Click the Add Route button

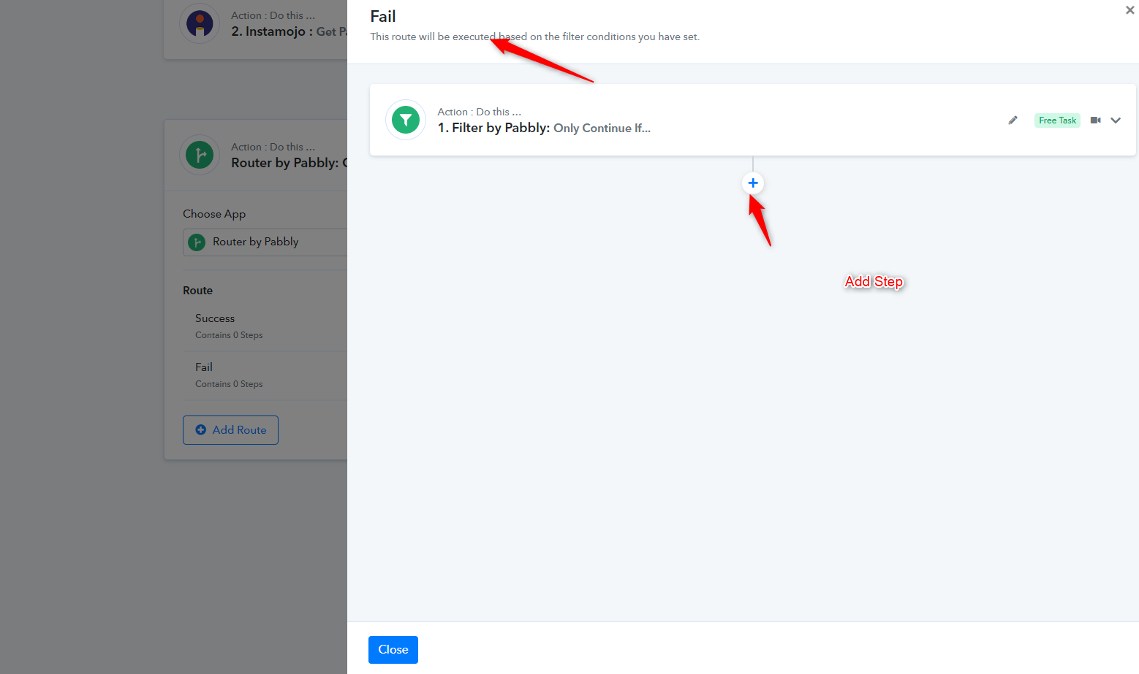pos(230,430)
